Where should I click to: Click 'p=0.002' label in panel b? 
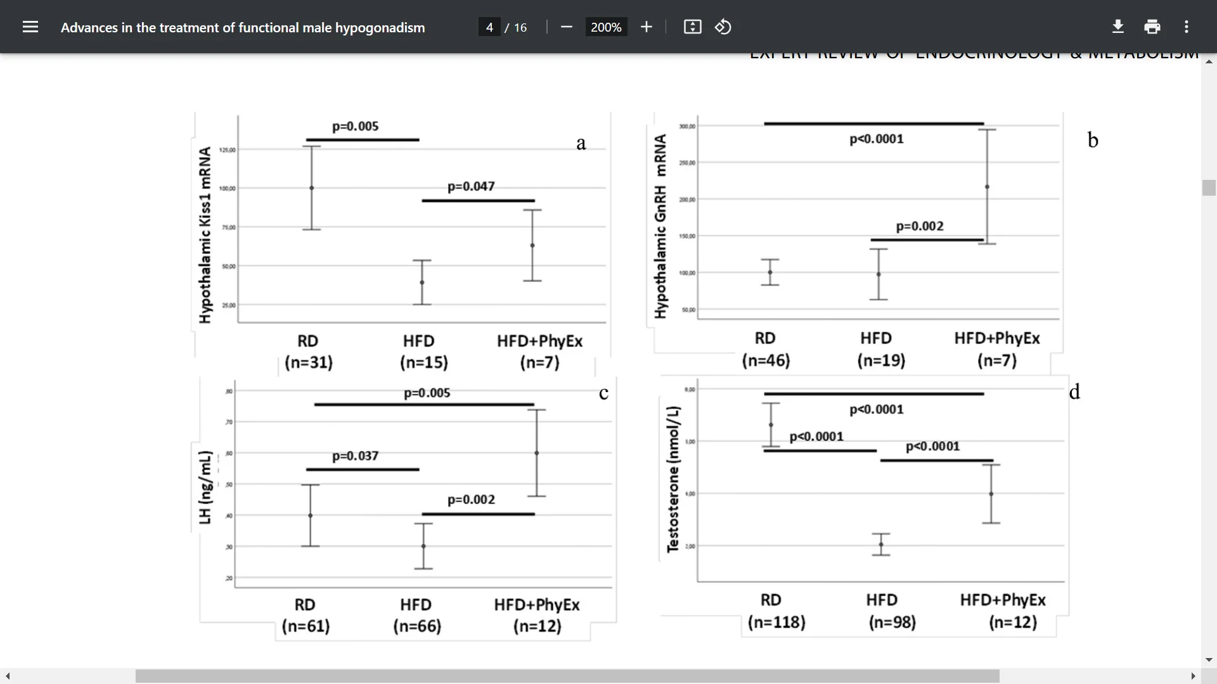coord(920,226)
